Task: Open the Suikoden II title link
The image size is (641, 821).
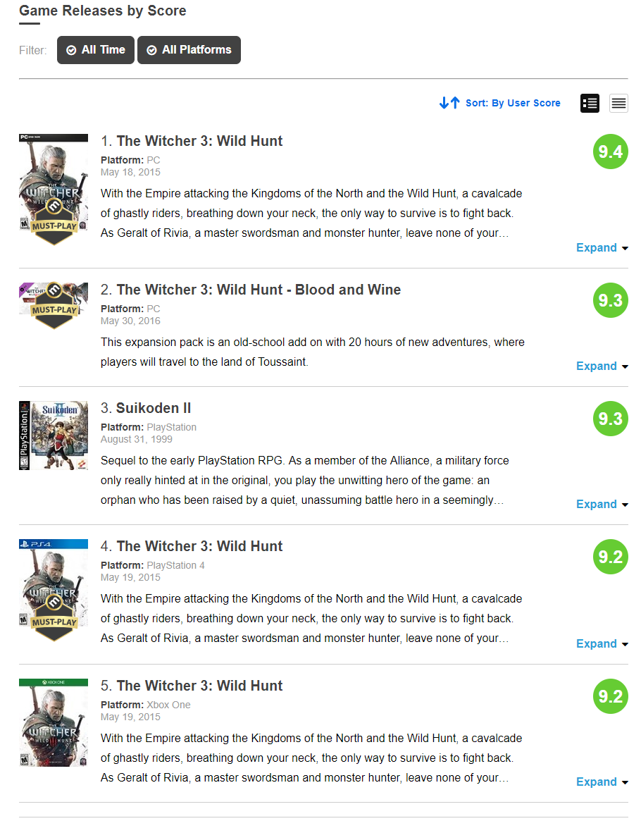Action: pyautogui.click(x=154, y=408)
